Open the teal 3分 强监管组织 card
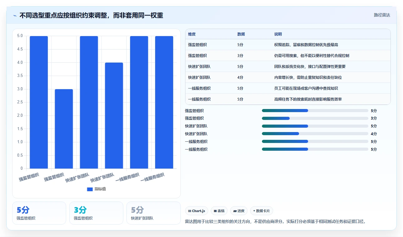The width and height of the screenshot is (403, 237). 96,213
